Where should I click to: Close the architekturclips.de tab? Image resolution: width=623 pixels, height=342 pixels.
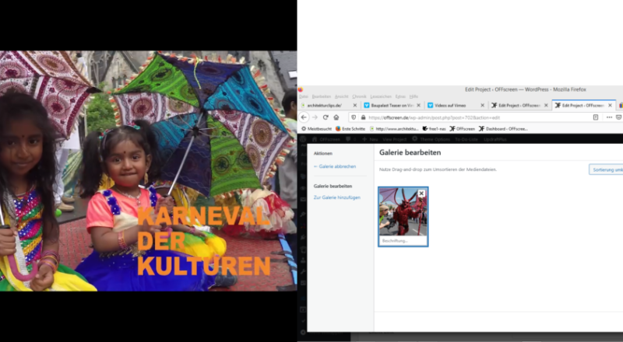pos(355,105)
